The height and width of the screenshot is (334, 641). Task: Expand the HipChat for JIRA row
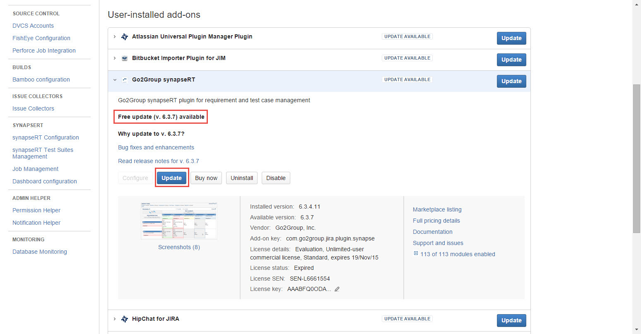[x=115, y=319]
